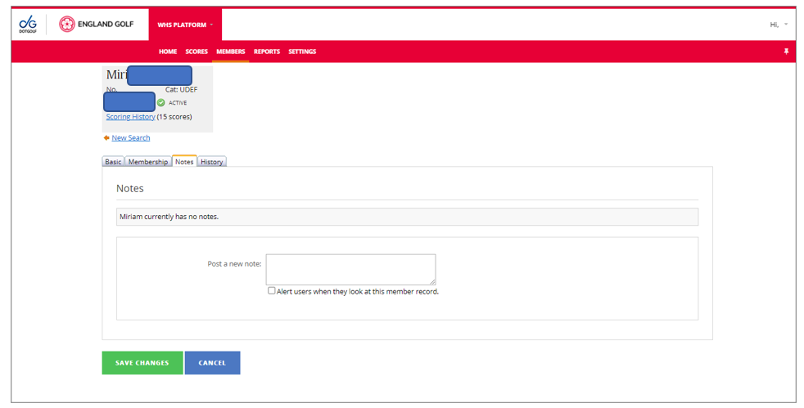Click the '(15 scores)' count text
This screenshot has height=408, width=804.
174,117
